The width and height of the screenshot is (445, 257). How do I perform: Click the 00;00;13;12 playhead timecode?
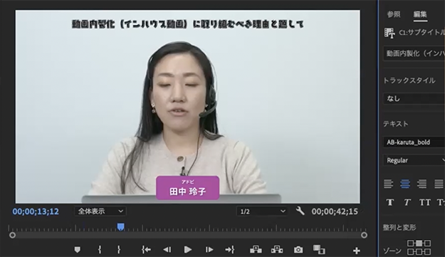(36, 211)
